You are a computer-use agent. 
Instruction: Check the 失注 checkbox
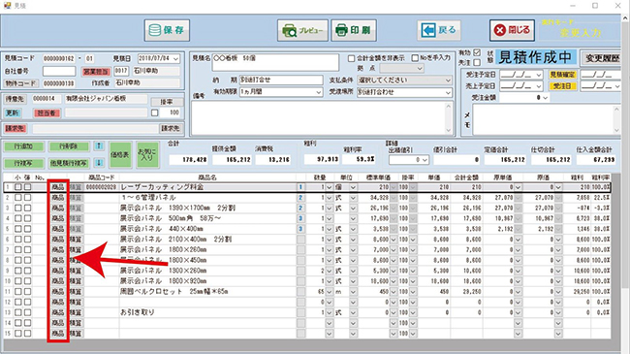(x=477, y=62)
